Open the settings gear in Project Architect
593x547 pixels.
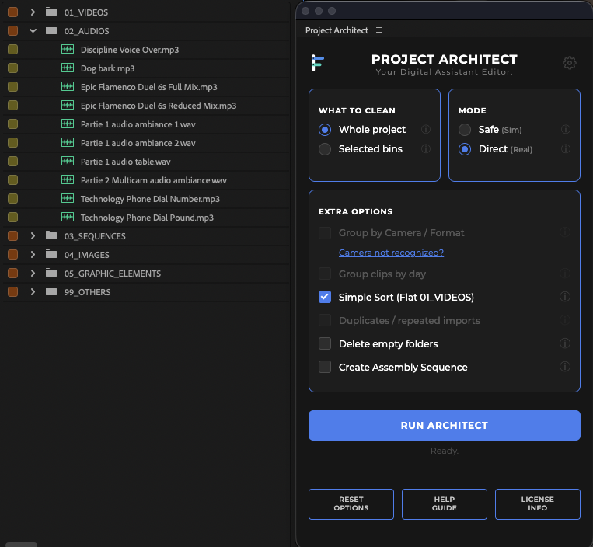[569, 63]
